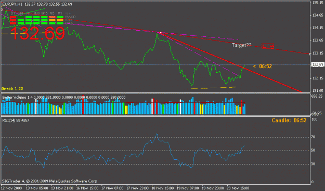The width and height of the screenshot is (325, 191).
Task: Click the green M30 EMA signal cell
Action: click(36, 23)
